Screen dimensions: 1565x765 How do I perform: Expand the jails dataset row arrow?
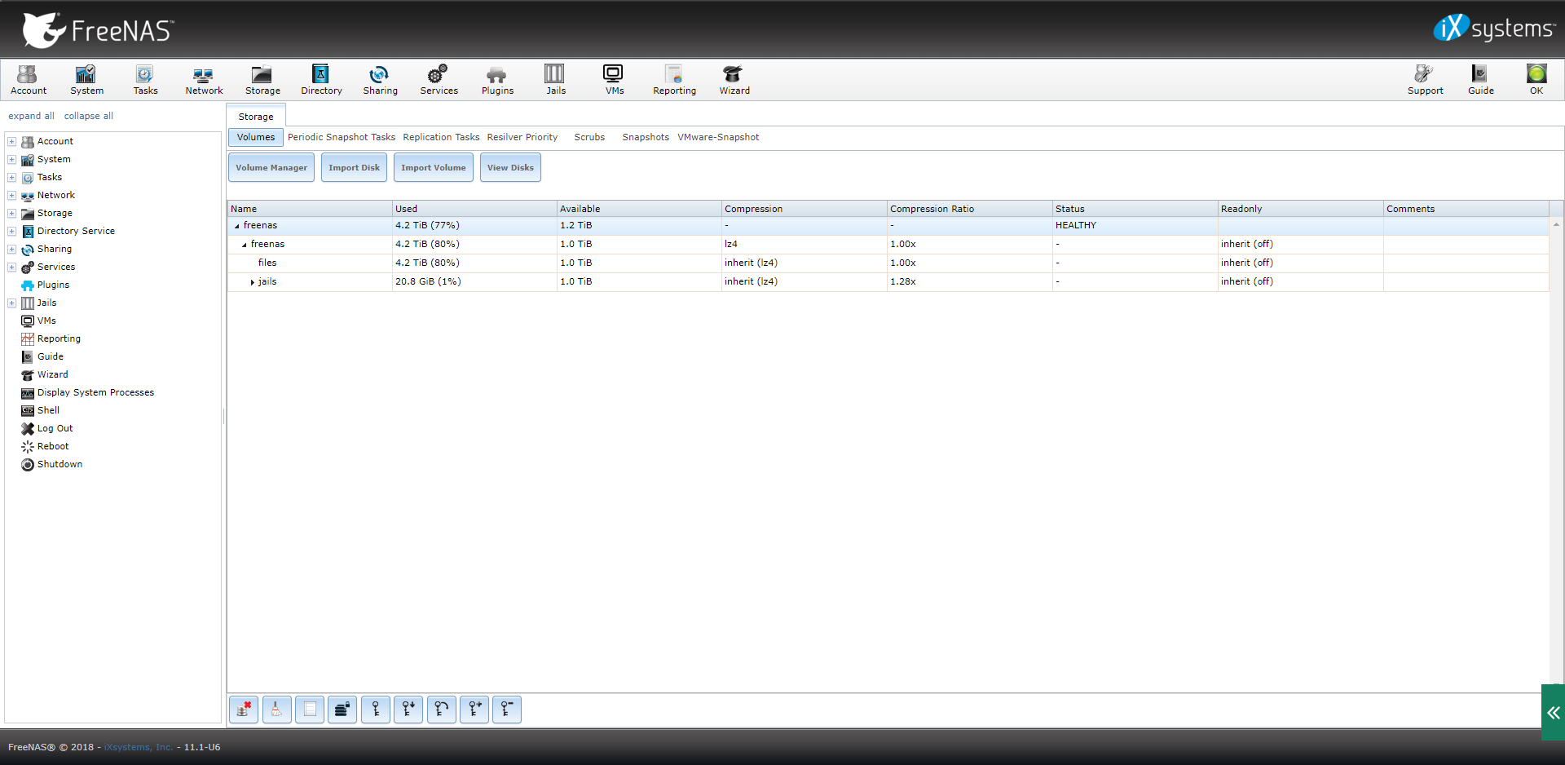253,282
